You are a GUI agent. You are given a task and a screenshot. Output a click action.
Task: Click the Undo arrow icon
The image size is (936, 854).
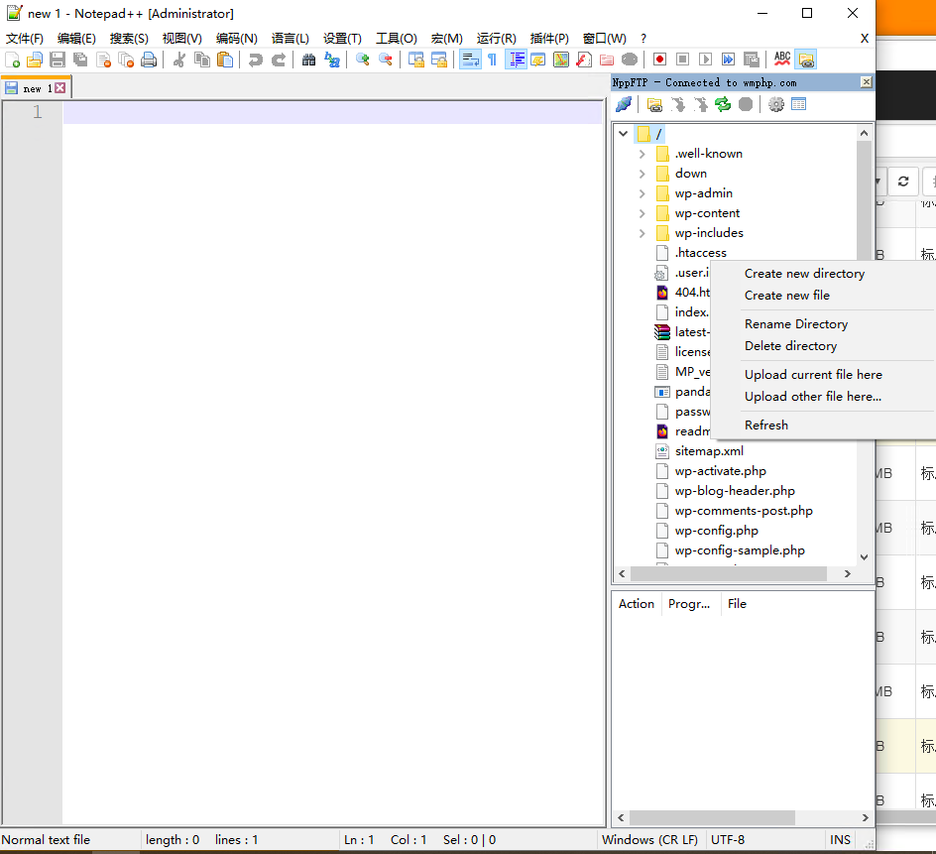tap(256, 60)
